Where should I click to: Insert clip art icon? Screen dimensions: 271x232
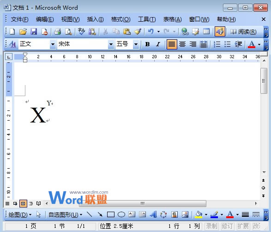(x=175, y=214)
